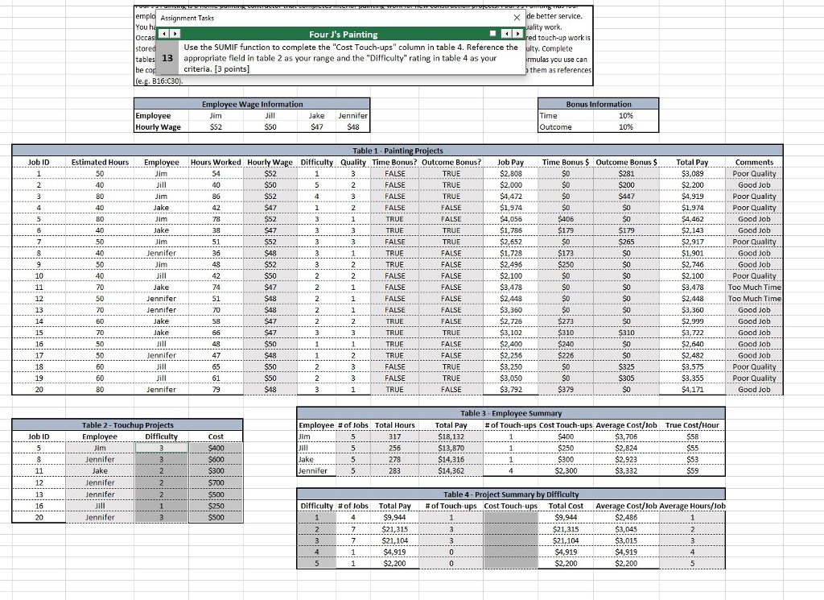
Task: Select the Poor Quality comment for Job 1
Action: click(754, 173)
